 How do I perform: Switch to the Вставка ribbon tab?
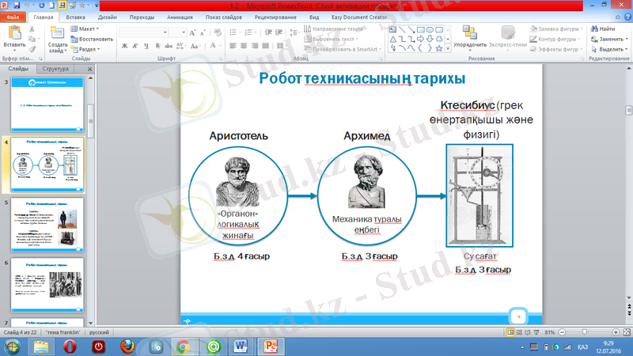[x=77, y=16]
